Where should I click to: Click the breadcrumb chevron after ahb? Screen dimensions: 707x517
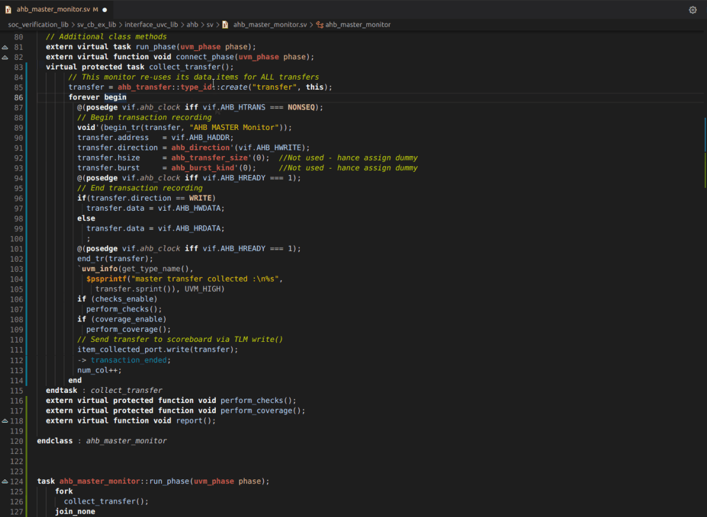pyautogui.click(x=201, y=24)
